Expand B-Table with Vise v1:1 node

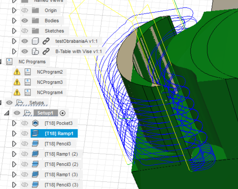pyautogui.click(x=14, y=51)
